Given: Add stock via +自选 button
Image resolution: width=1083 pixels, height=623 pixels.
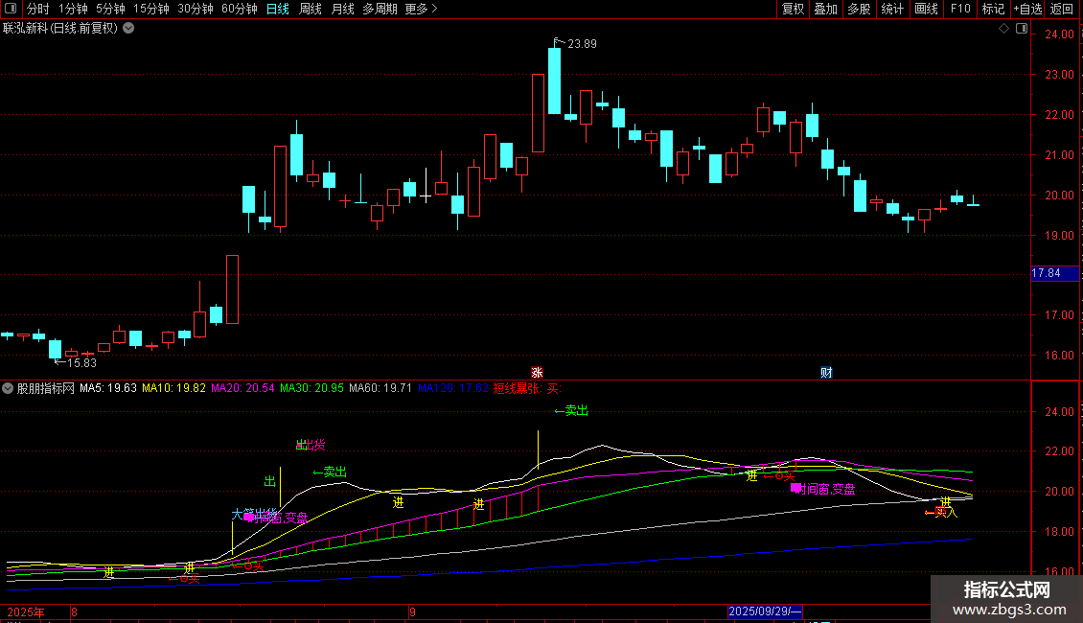Looking at the screenshot, I should [x=1027, y=9].
